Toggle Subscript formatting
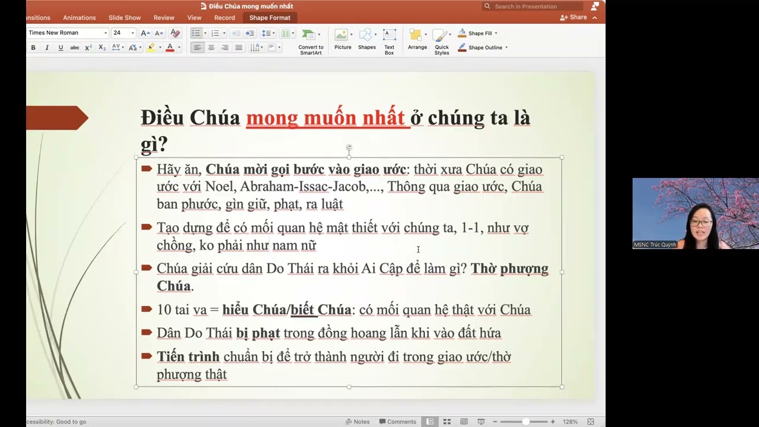The width and height of the screenshot is (759, 427). pos(102,47)
